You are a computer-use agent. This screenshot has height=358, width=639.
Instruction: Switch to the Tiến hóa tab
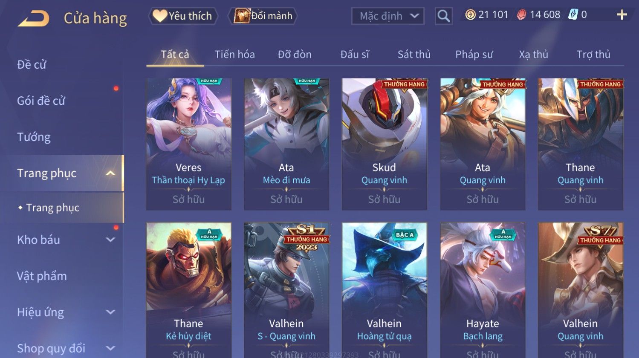(234, 55)
